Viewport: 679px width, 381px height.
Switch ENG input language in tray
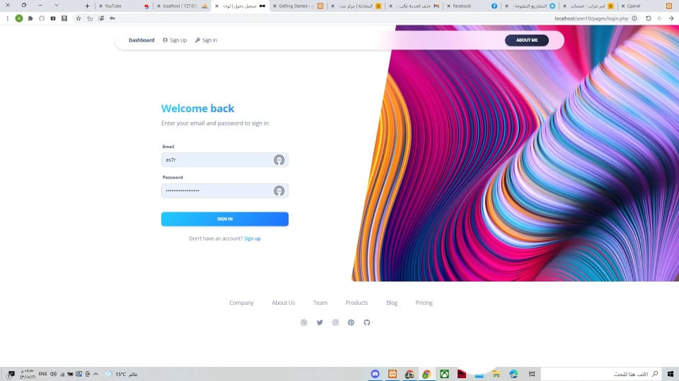click(42, 374)
